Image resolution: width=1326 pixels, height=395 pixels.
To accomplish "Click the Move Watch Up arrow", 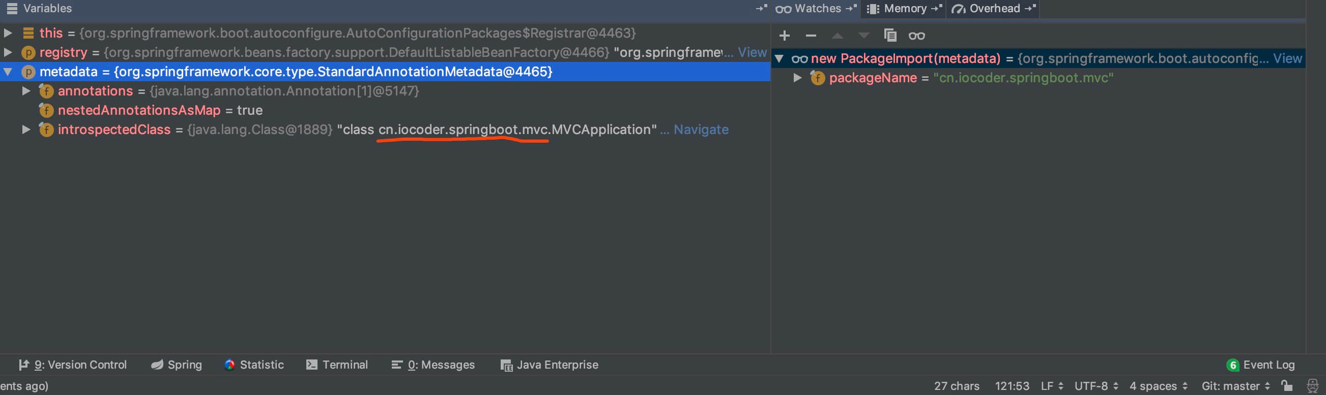I will pos(838,36).
